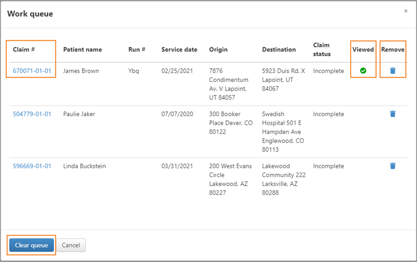Remove James Brown's claim with trash icon
This screenshot has height=262, width=417.
[393, 70]
